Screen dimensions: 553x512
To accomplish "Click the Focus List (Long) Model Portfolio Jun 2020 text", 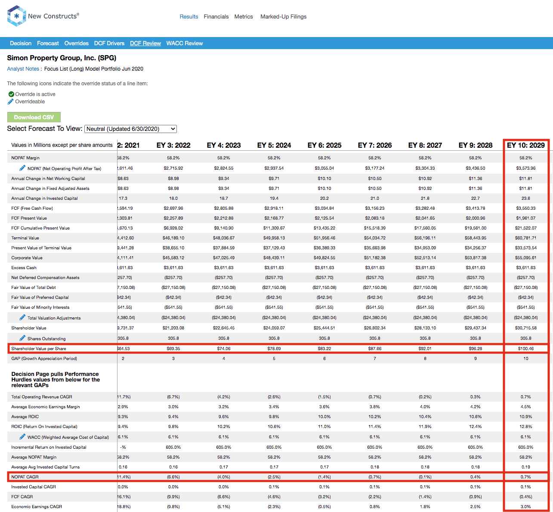I will tap(94, 69).
